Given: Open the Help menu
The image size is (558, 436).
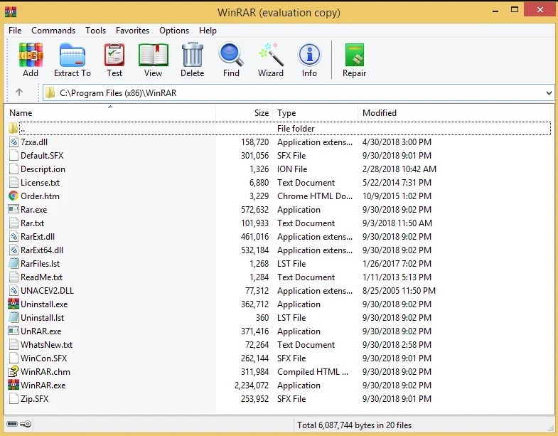Looking at the screenshot, I should [208, 31].
